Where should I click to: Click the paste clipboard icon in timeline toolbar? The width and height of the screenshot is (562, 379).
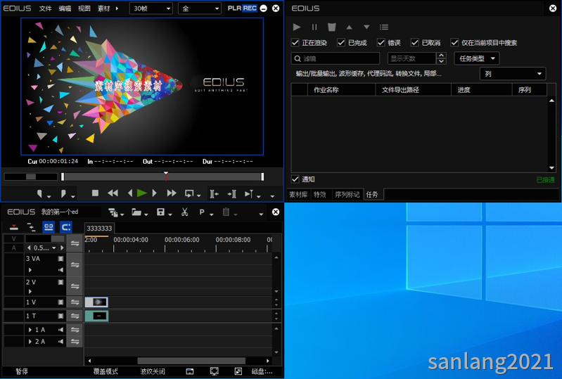click(226, 212)
